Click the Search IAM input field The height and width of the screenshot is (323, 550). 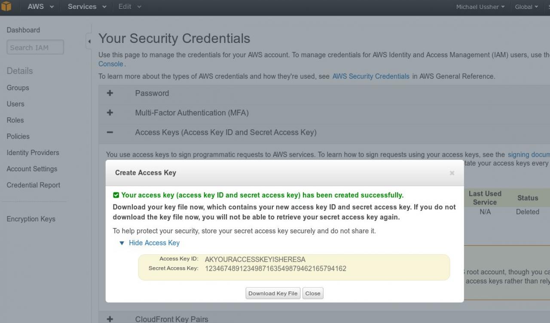click(x=35, y=48)
